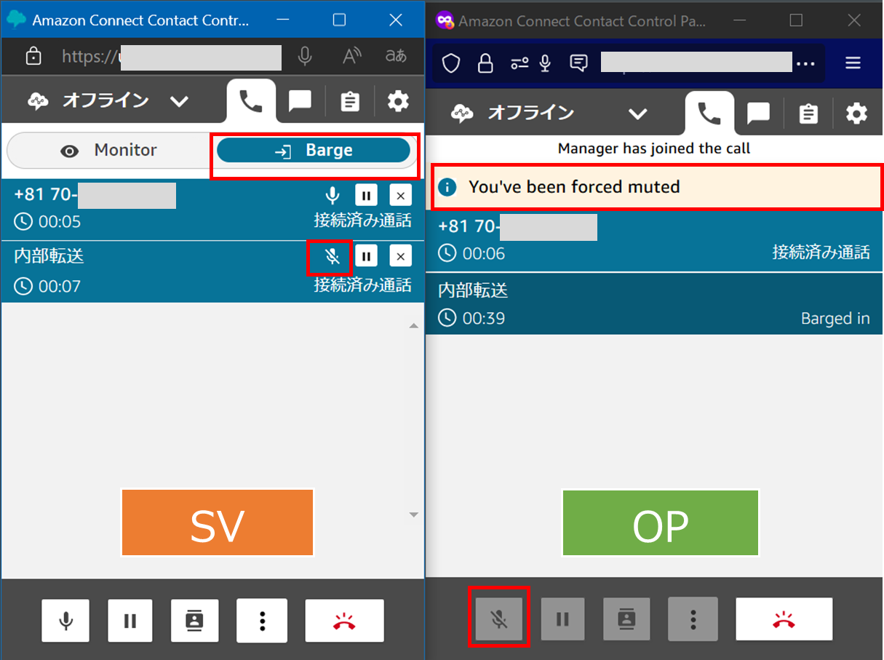Click reader comment icon in OP address bar
The image size is (884, 660).
[578, 63]
